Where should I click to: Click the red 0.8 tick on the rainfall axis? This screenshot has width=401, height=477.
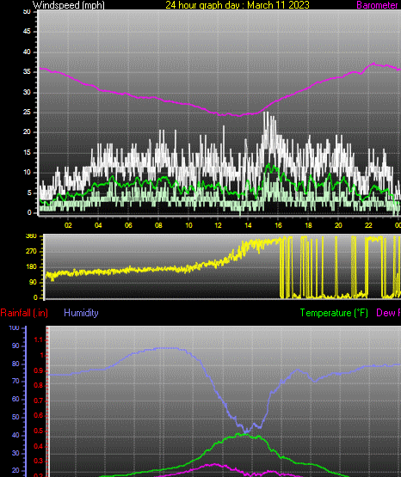[39, 386]
